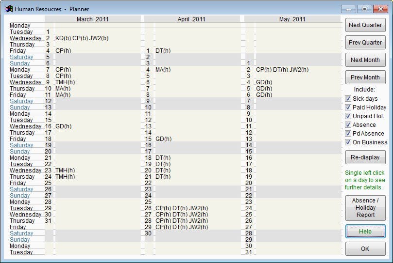
Task: Advance to Next Month
Action: point(365,60)
